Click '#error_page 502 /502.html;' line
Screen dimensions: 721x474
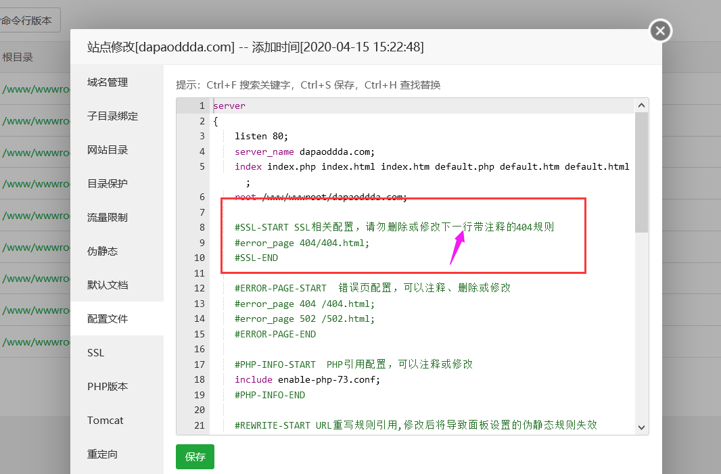pos(304,318)
